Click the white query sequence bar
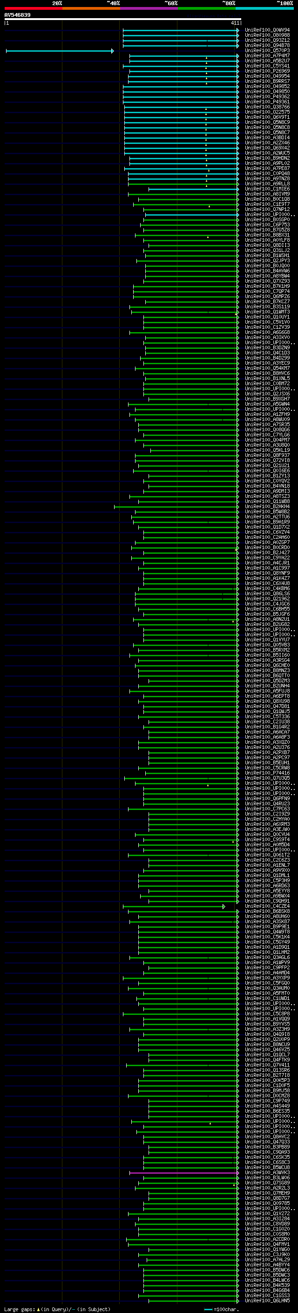 pos(123,19)
